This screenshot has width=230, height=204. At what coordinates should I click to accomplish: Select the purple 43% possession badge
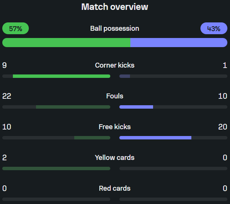[214, 28]
